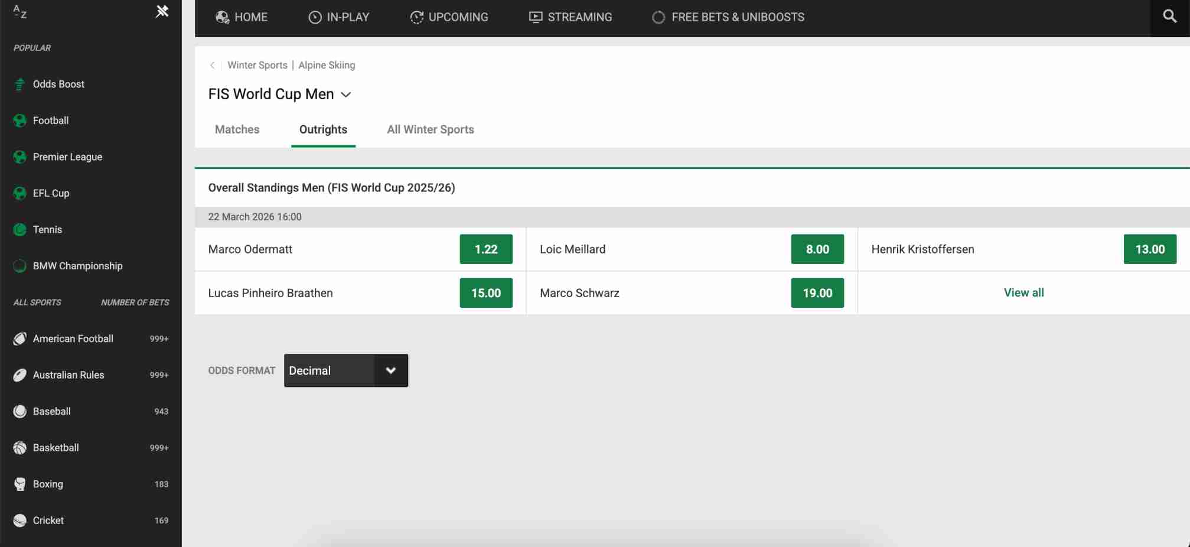
Task: Bet on Loic Meillard at 8.00
Action: click(x=817, y=249)
